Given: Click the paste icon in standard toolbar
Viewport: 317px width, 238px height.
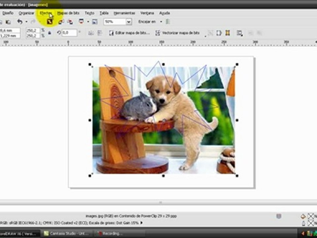Looking at the screenshot, I should pyautogui.click(x=8, y=22).
